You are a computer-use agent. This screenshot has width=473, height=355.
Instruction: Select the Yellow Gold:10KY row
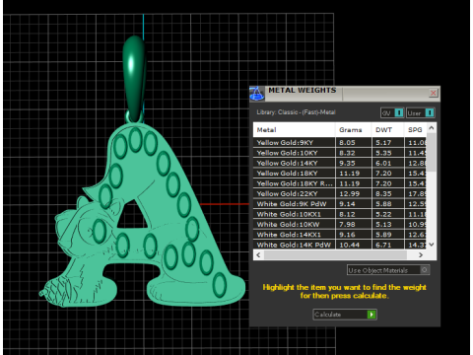[340, 153]
